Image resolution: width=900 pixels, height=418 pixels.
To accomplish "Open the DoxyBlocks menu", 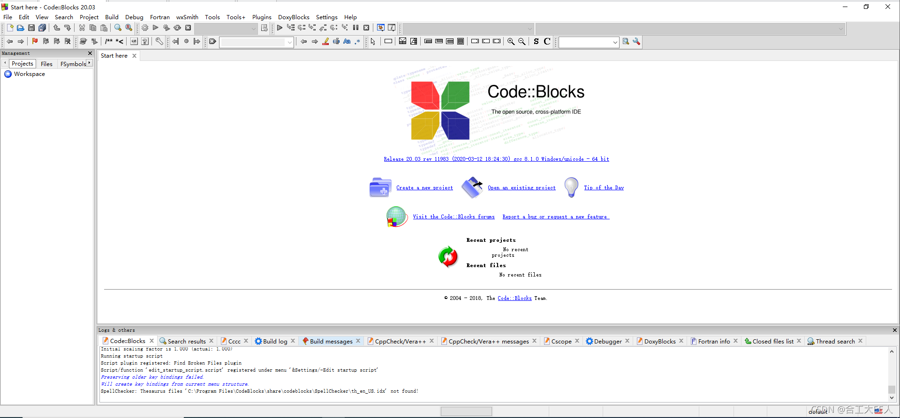I will (294, 17).
